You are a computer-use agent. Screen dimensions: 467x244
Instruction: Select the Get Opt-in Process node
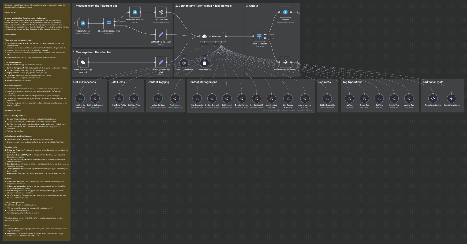click(x=95, y=98)
